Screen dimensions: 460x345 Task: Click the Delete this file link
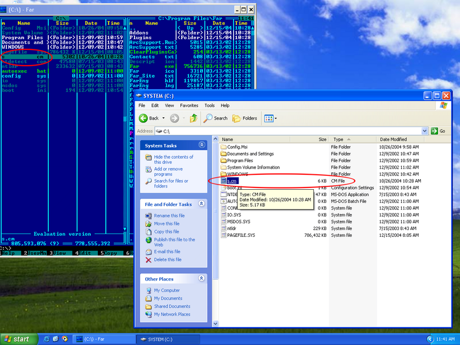pos(167,259)
